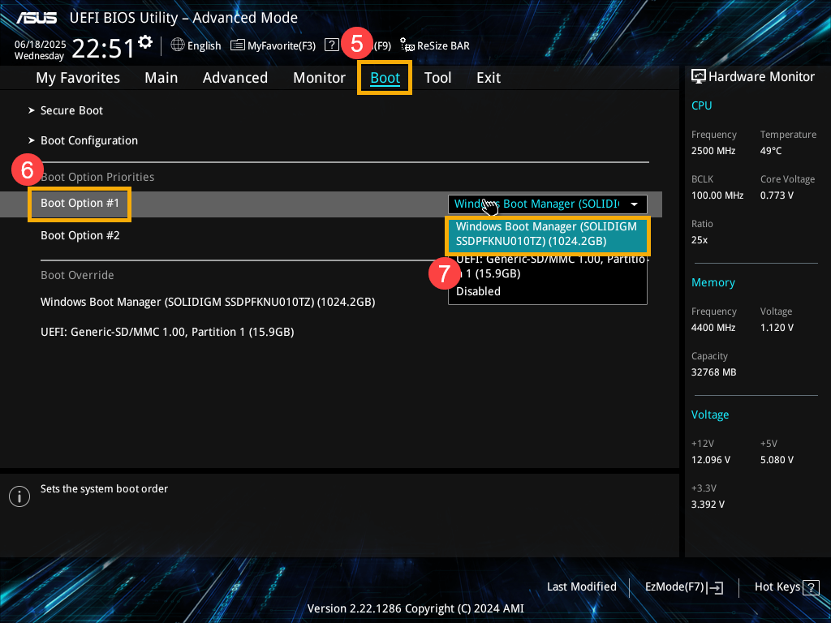Switch to the My Favorites tab
The image size is (831, 623).
click(x=78, y=78)
